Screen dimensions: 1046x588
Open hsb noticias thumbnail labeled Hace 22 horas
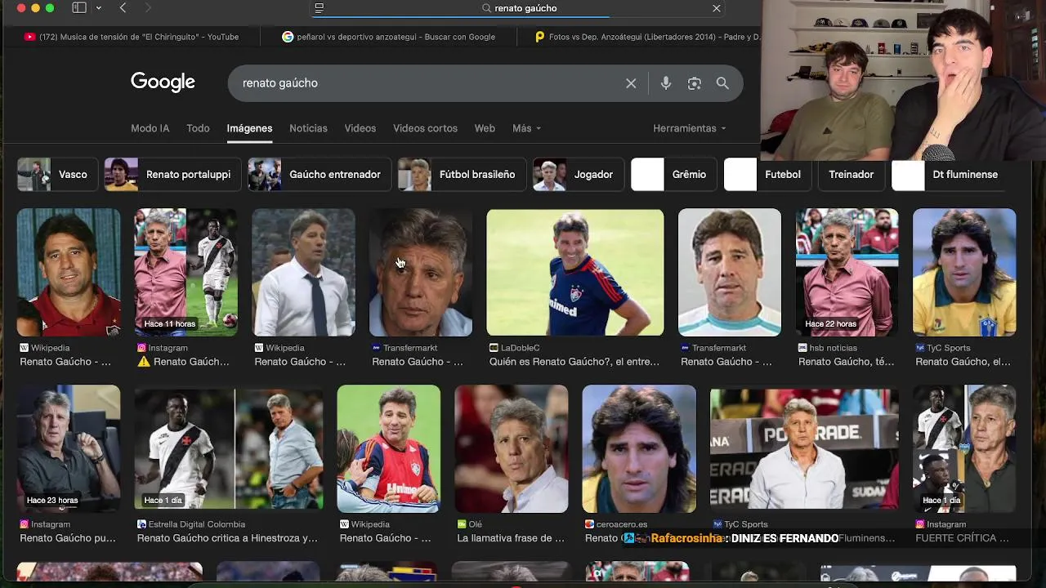(847, 272)
